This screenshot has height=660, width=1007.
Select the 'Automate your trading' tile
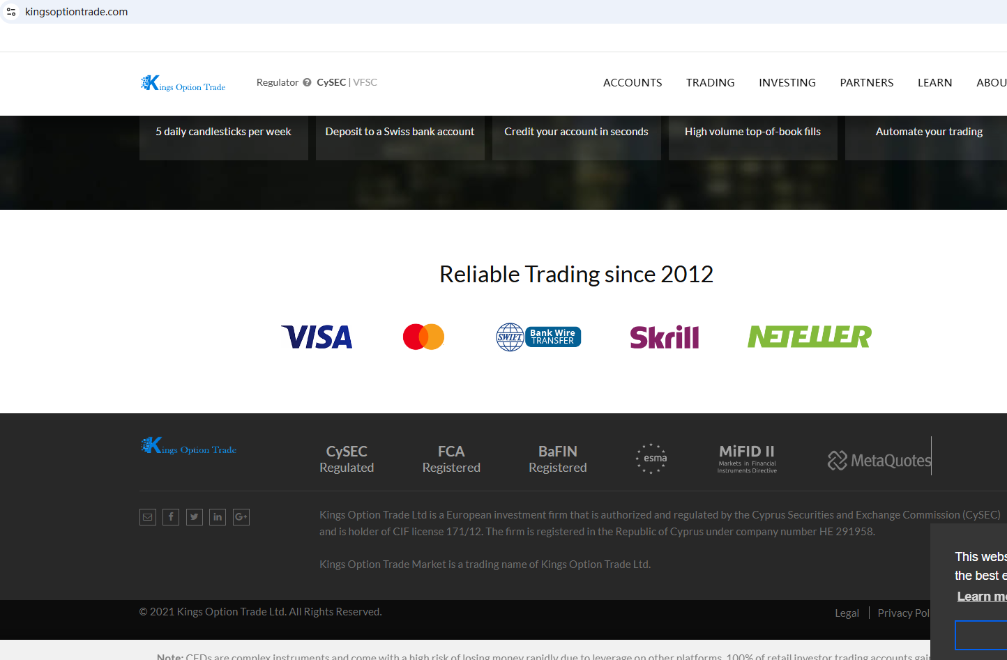tap(926, 138)
